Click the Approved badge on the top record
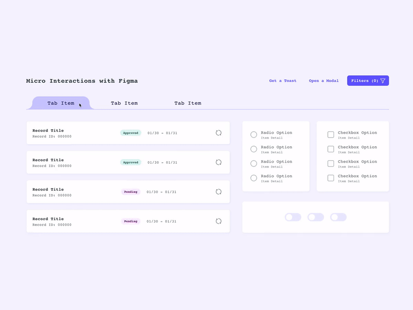 [130, 133]
